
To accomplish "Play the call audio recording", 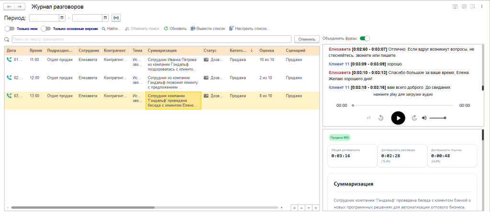I will (398, 118).
